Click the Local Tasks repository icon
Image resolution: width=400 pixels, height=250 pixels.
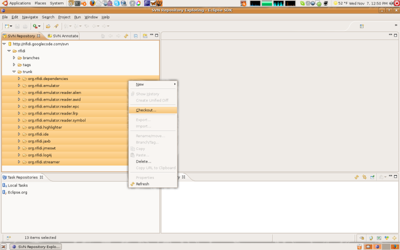tap(4, 185)
